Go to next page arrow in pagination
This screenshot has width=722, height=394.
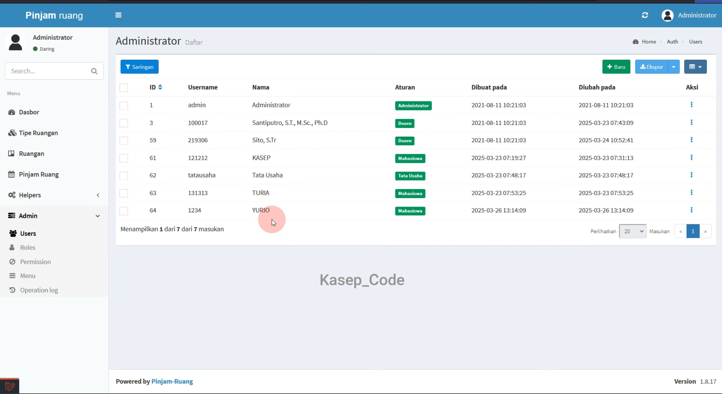(x=705, y=231)
